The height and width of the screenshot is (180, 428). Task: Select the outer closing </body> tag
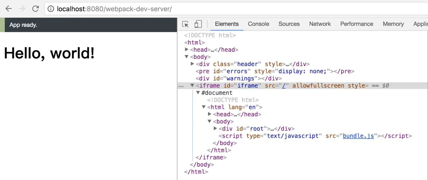pos(202,165)
